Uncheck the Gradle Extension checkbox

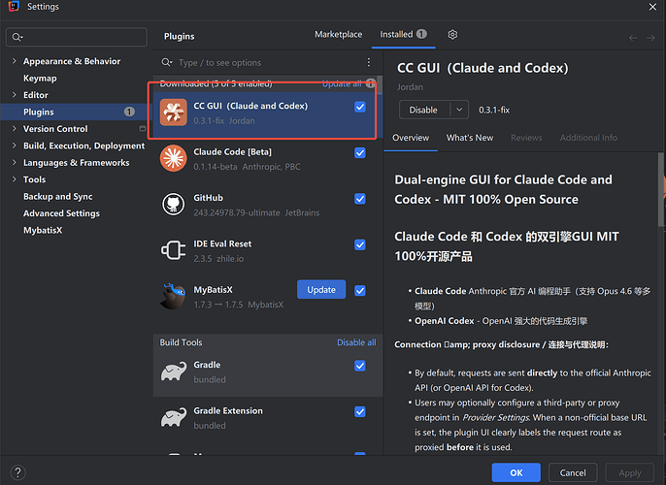pos(360,411)
